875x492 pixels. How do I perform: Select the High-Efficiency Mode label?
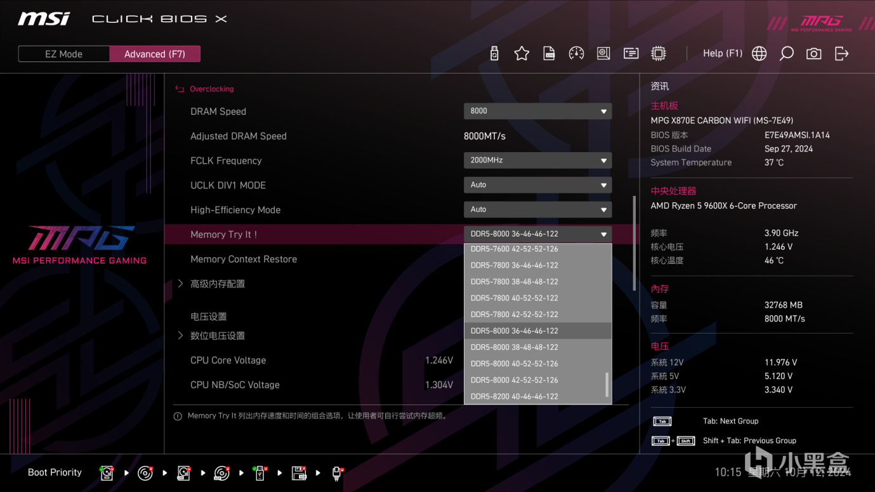tap(235, 210)
